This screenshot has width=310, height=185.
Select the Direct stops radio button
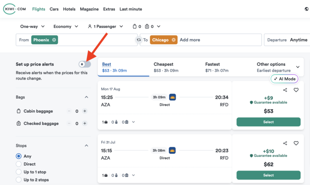pyautogui.click(x=19, y=164)
